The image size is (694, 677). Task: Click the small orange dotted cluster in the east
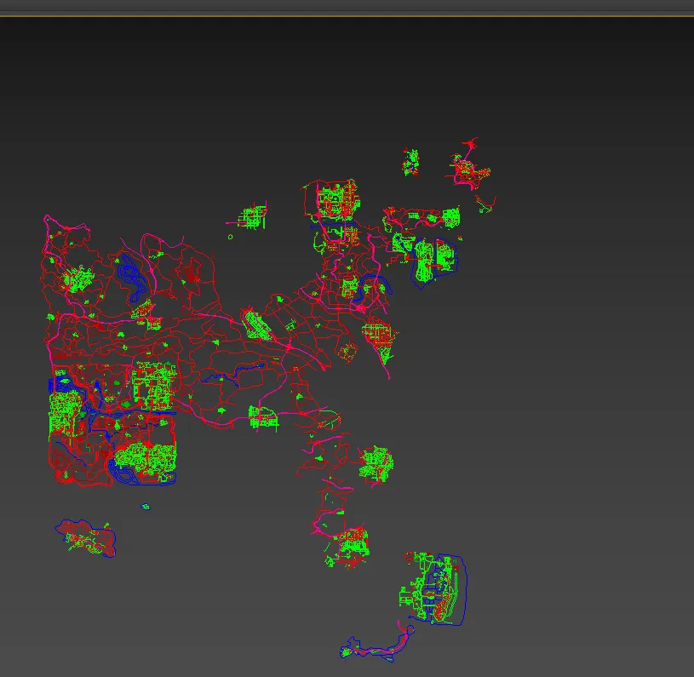[348, 350]
